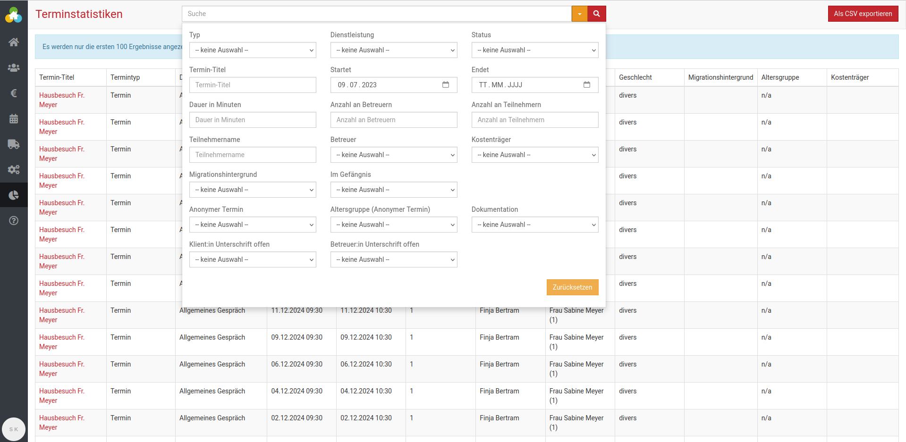
Task: Collapse the orange filter dropdown toggle
Action: coord(579,14)
